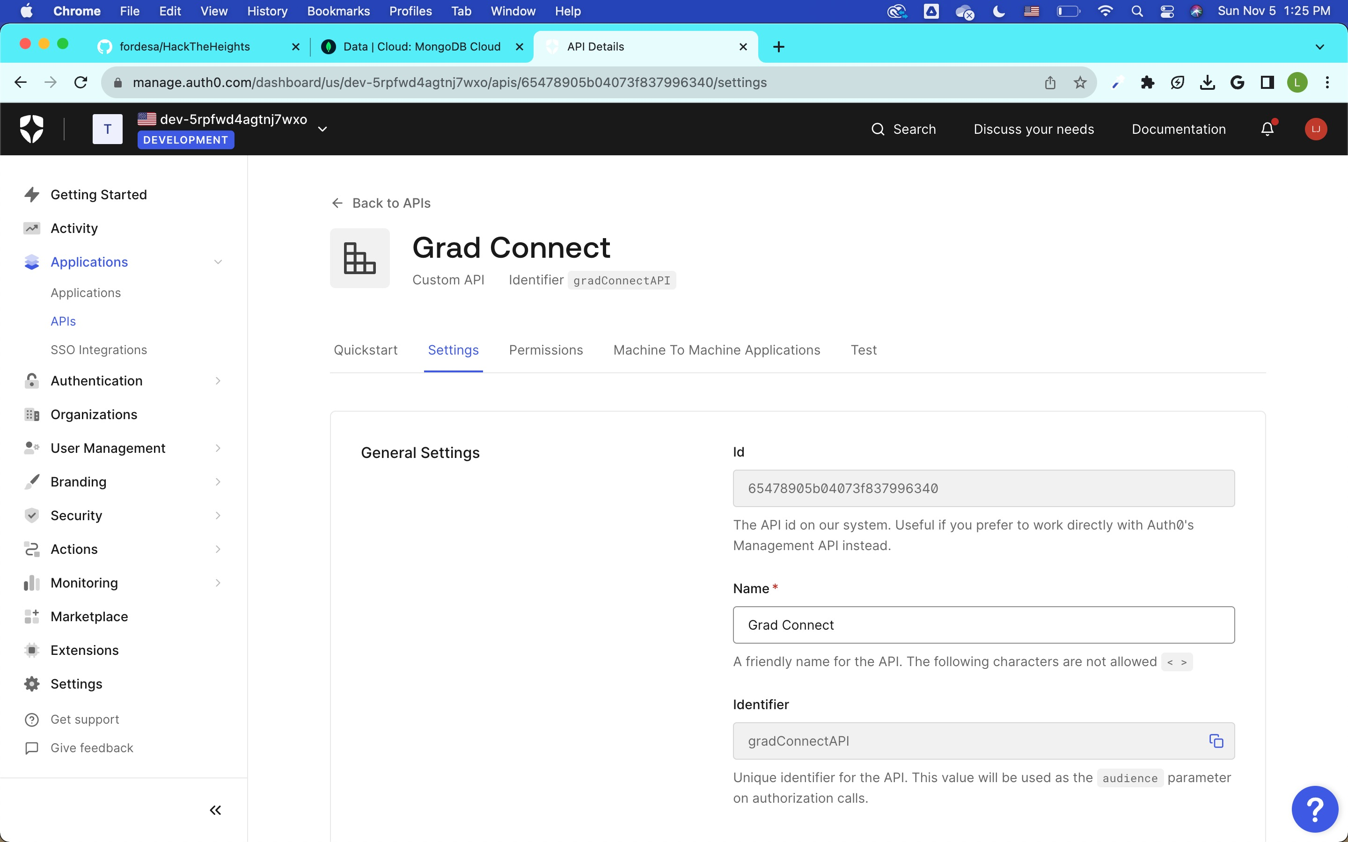Screen dimensions: 1348x842
Task: Open the Bookmarks menu in the menu bar
Action: click(339, 11)
